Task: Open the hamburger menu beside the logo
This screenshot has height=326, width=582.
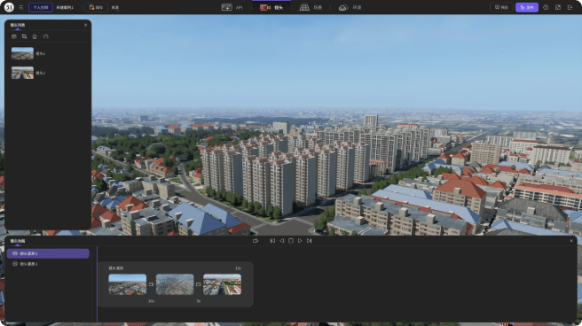Action: click(21, 7)
